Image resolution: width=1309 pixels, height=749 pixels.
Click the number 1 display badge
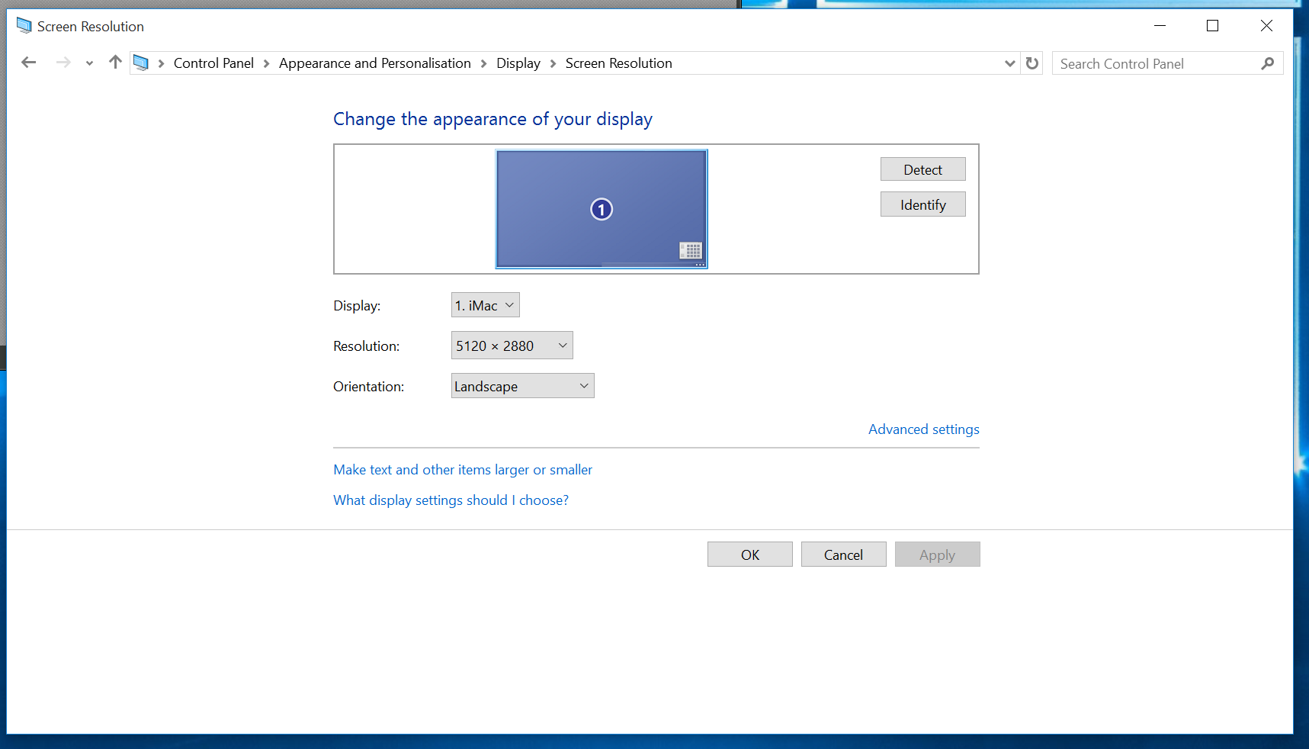602,209
